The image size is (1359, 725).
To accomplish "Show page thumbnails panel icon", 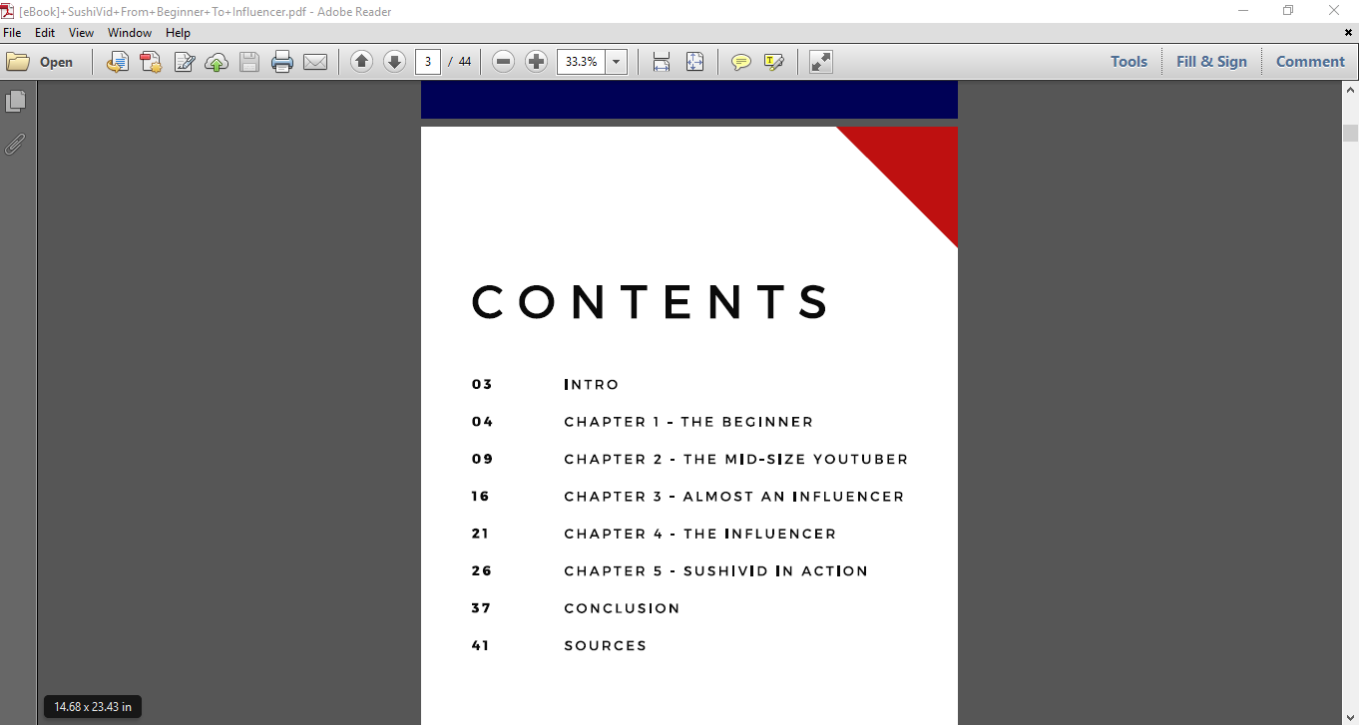I will 16,102.
